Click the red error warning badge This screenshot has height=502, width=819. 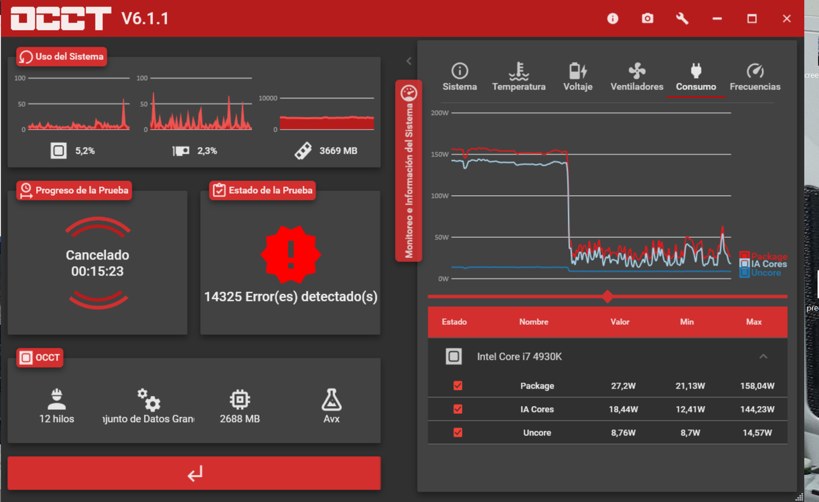point(290,255)
